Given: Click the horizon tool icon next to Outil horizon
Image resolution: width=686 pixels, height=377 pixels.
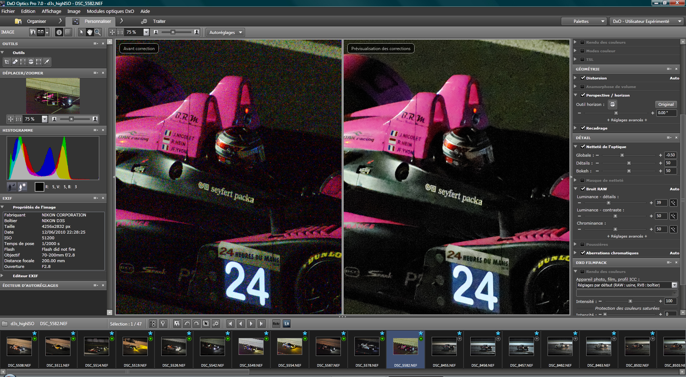Looking at the screenshot, I should click(612, 104).
